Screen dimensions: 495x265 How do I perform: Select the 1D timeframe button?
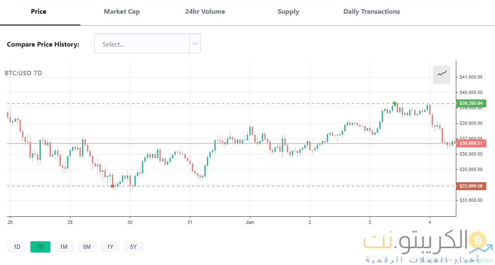[x=17, y=247]
